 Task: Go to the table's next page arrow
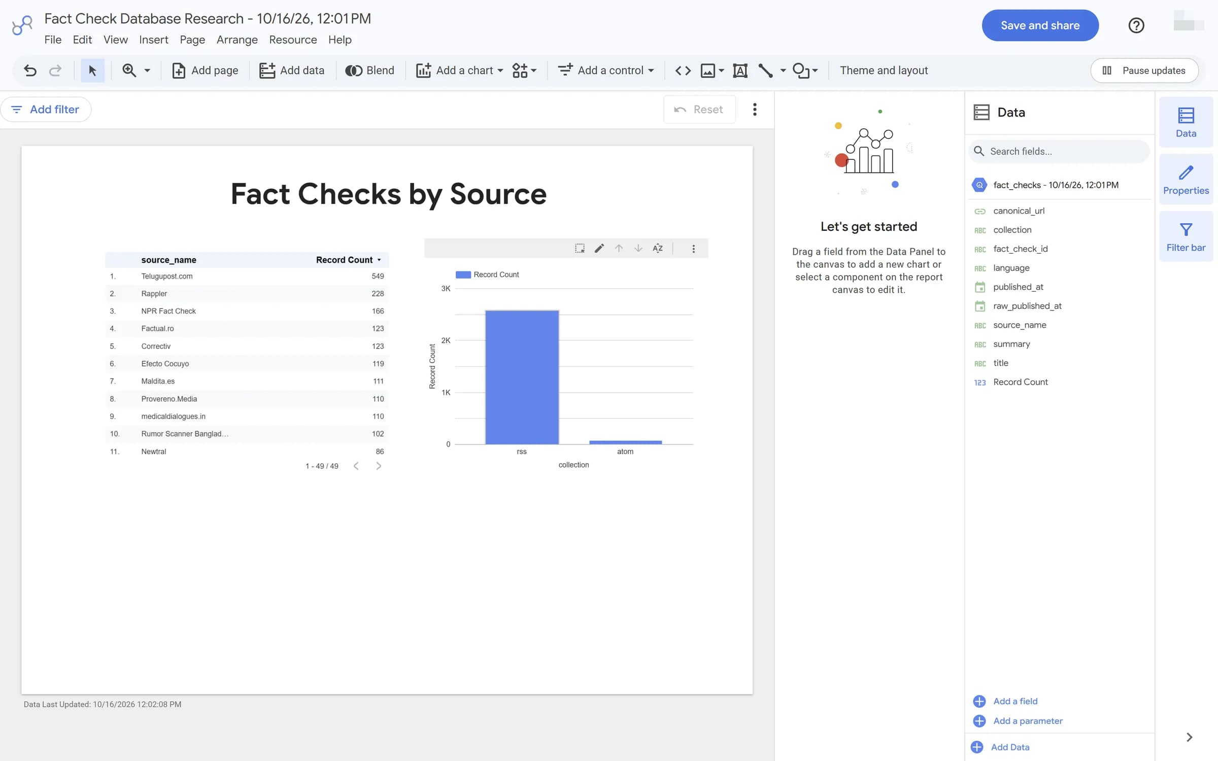[x=378, y=466]
